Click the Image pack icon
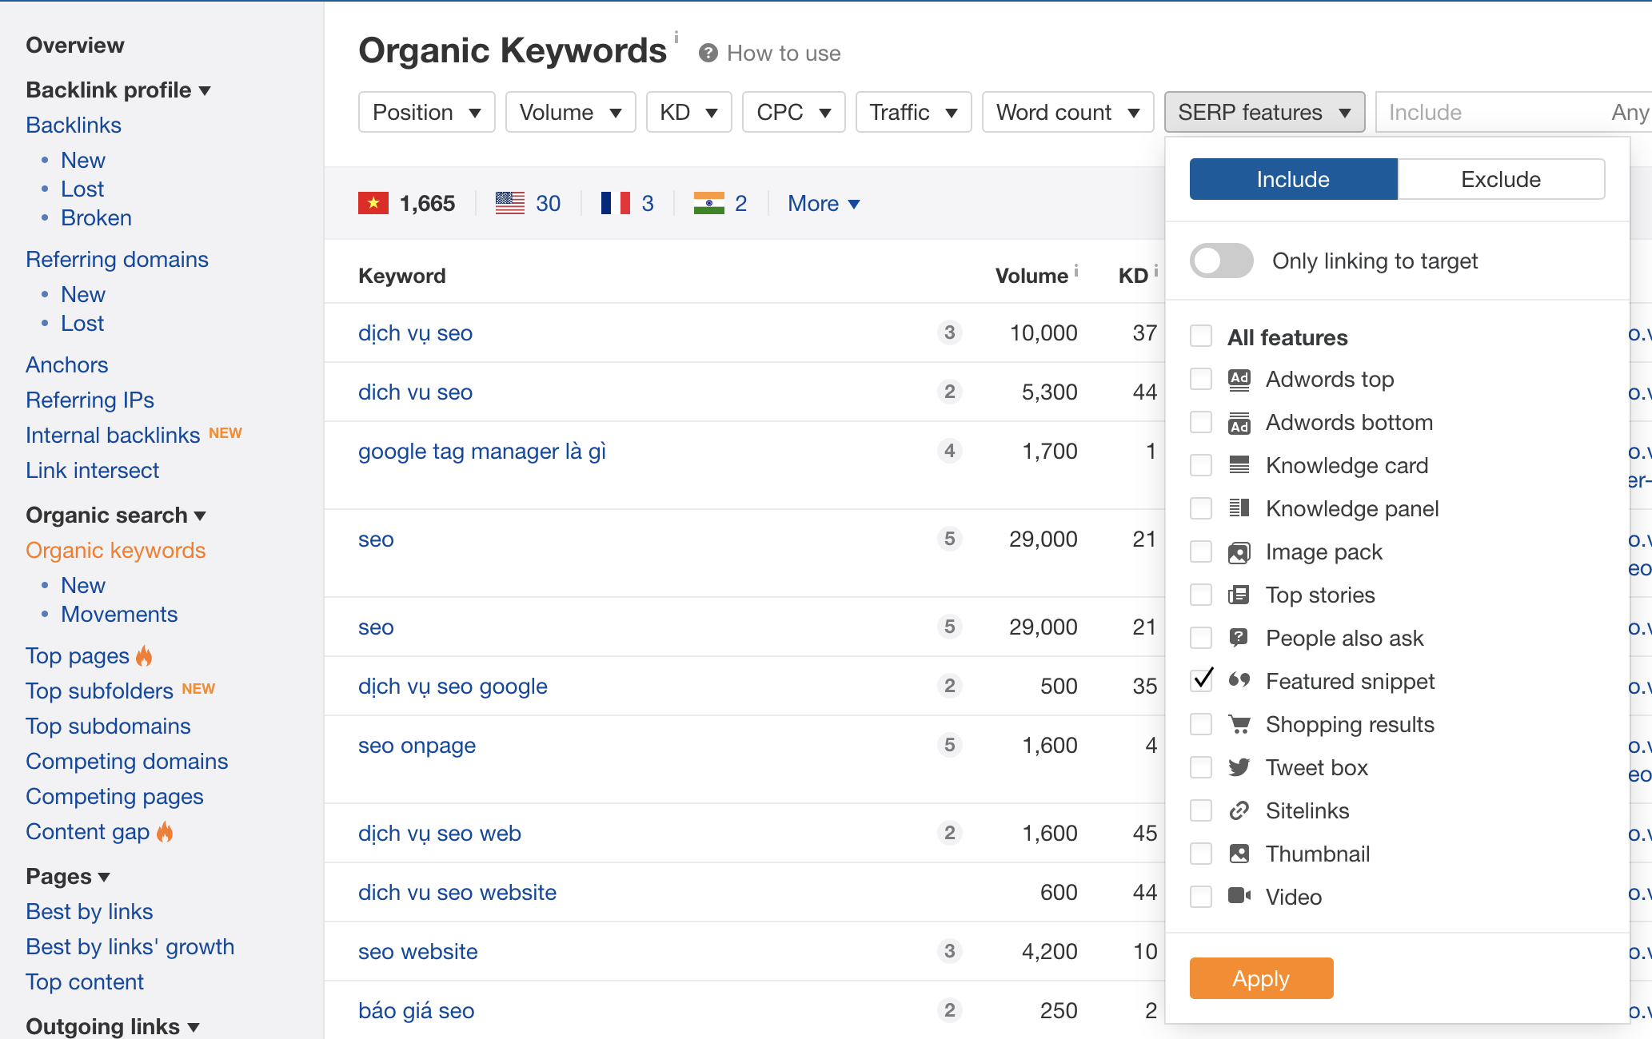Image resolution: width=1652 pixels, height=1039 pixels. 1241,551
